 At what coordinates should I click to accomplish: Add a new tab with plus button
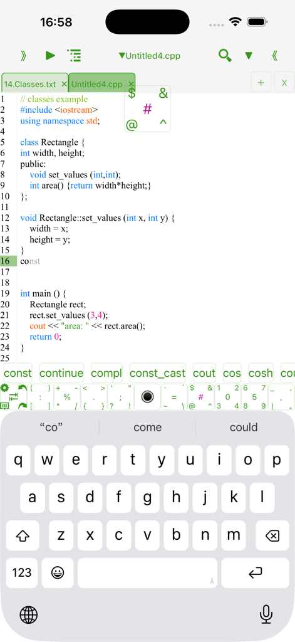click(x=261, y=83)
